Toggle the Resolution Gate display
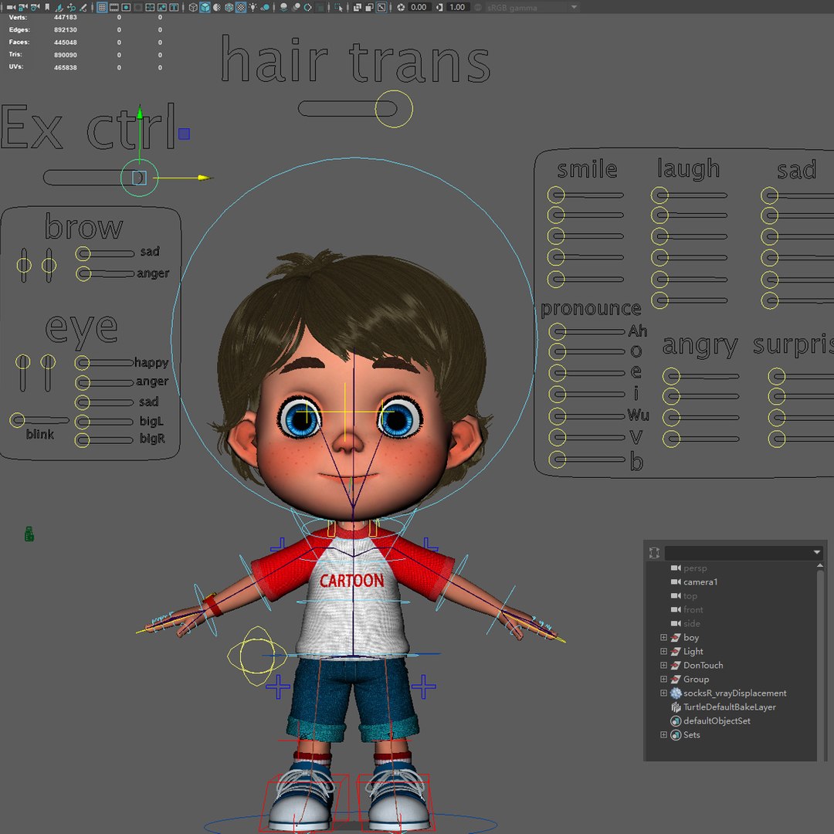 coord(126,8)
